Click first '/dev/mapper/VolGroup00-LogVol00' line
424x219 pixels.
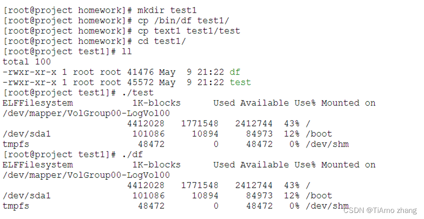point(86,113)
